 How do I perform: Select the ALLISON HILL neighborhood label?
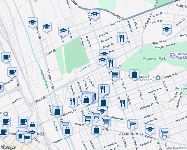tap(131, 134)
